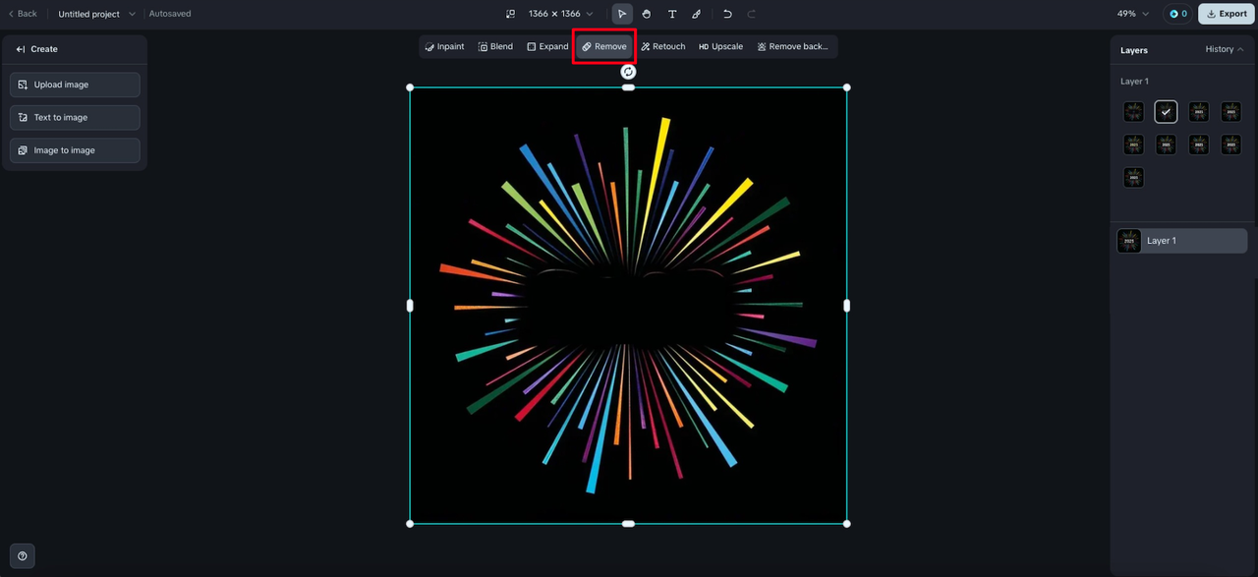Screen dimensions: 1258x577
Task: Choose the Retouch tool
Action: coord(663,46)
